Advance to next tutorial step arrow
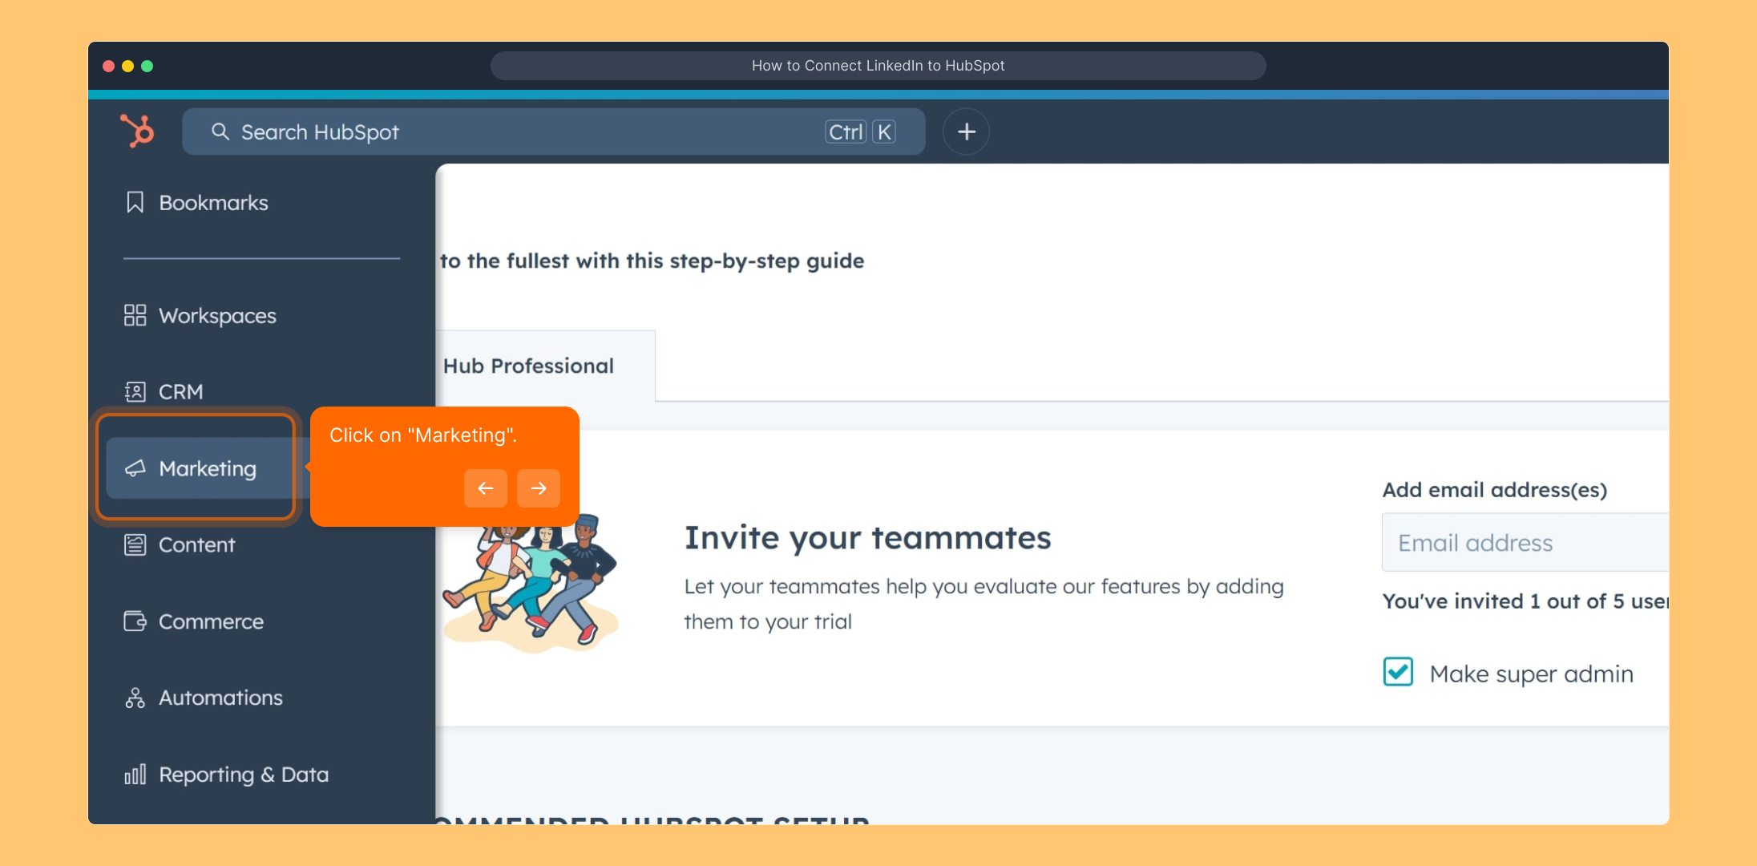 (x=538, y=488)
